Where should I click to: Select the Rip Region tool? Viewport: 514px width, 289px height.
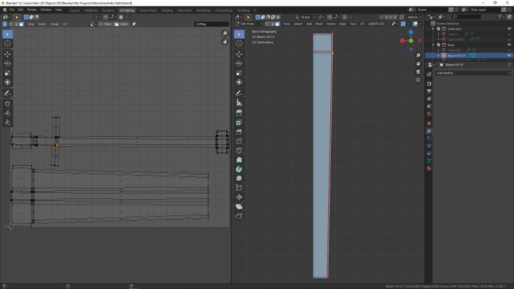tap(239, 216)
